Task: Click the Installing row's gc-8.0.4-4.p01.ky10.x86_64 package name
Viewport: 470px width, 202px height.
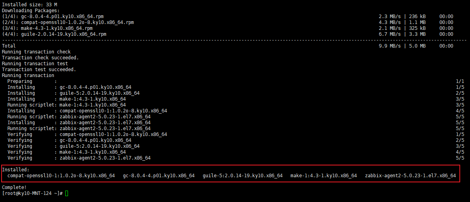Action: click(95, 87)
